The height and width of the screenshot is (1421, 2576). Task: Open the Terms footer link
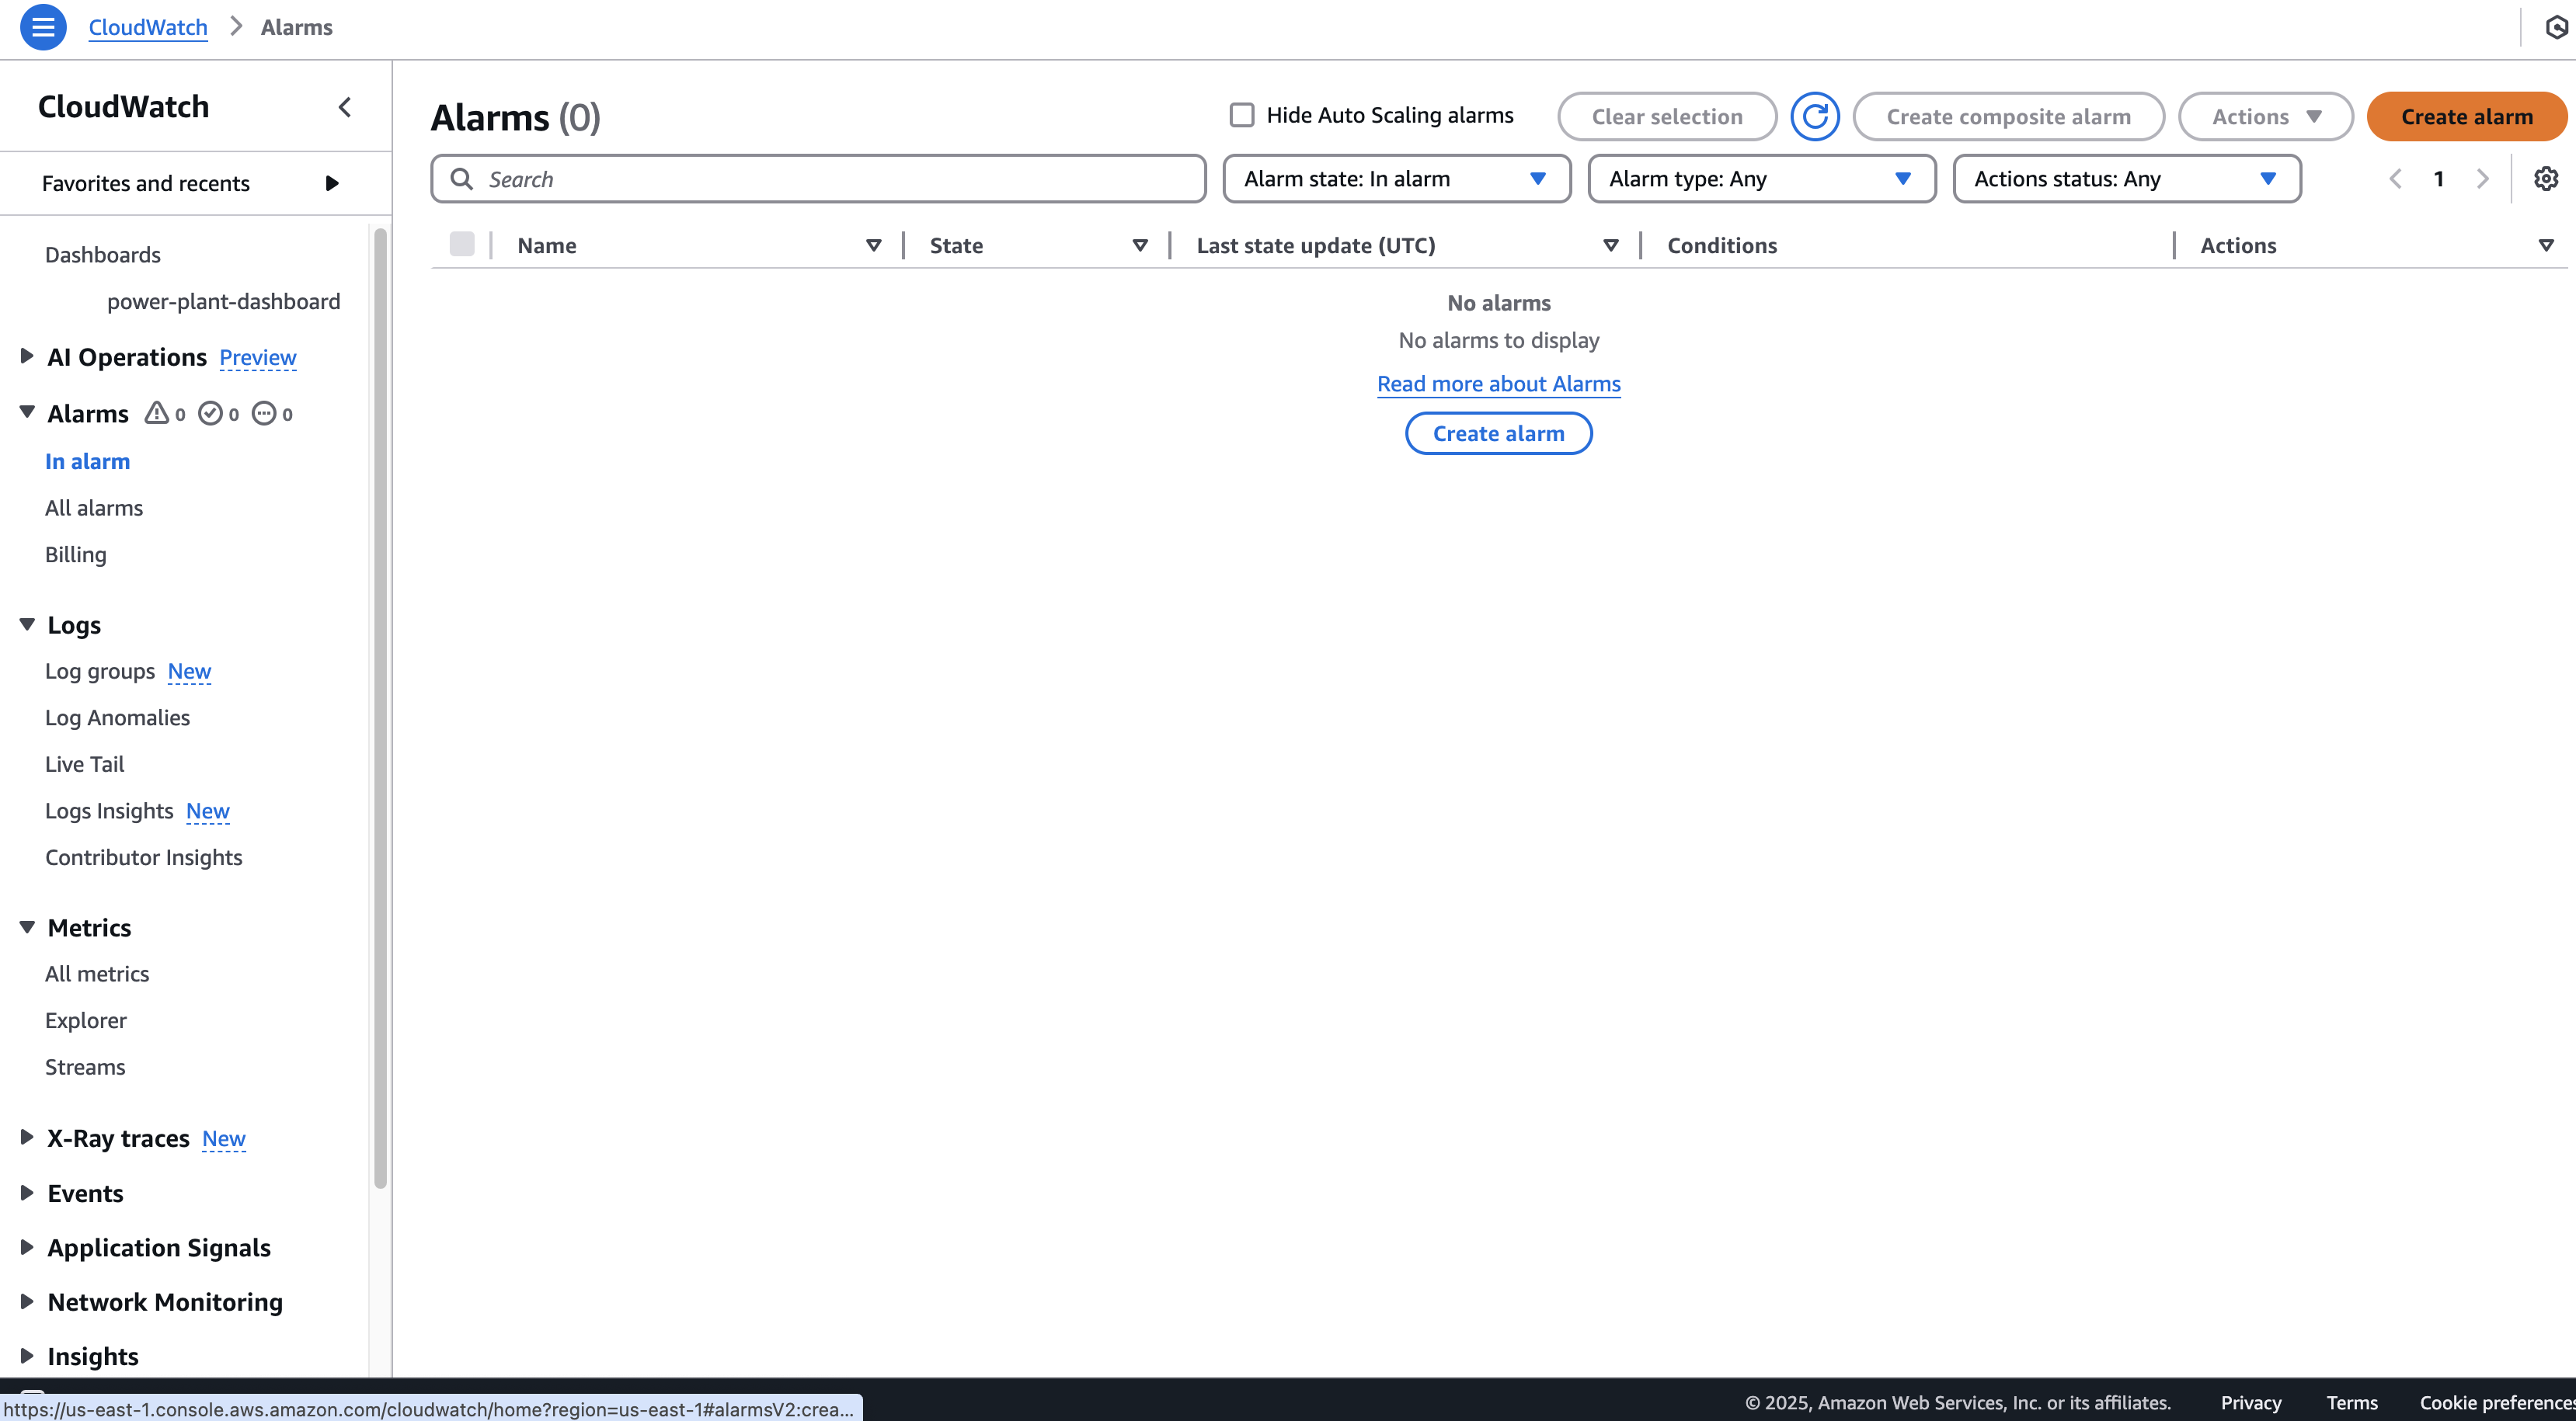pyautogui.click(x=2352, y=1402)
